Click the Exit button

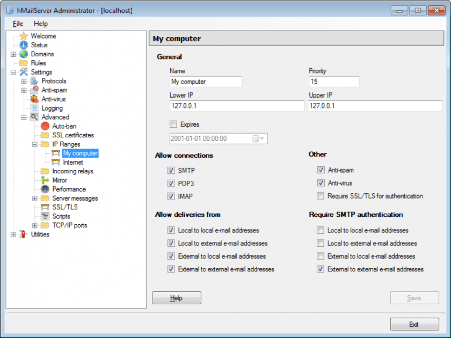pos(414,324)
